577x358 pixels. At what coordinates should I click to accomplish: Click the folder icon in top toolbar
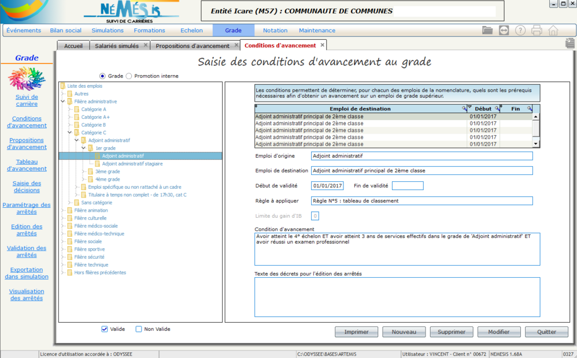click(487, 31)
